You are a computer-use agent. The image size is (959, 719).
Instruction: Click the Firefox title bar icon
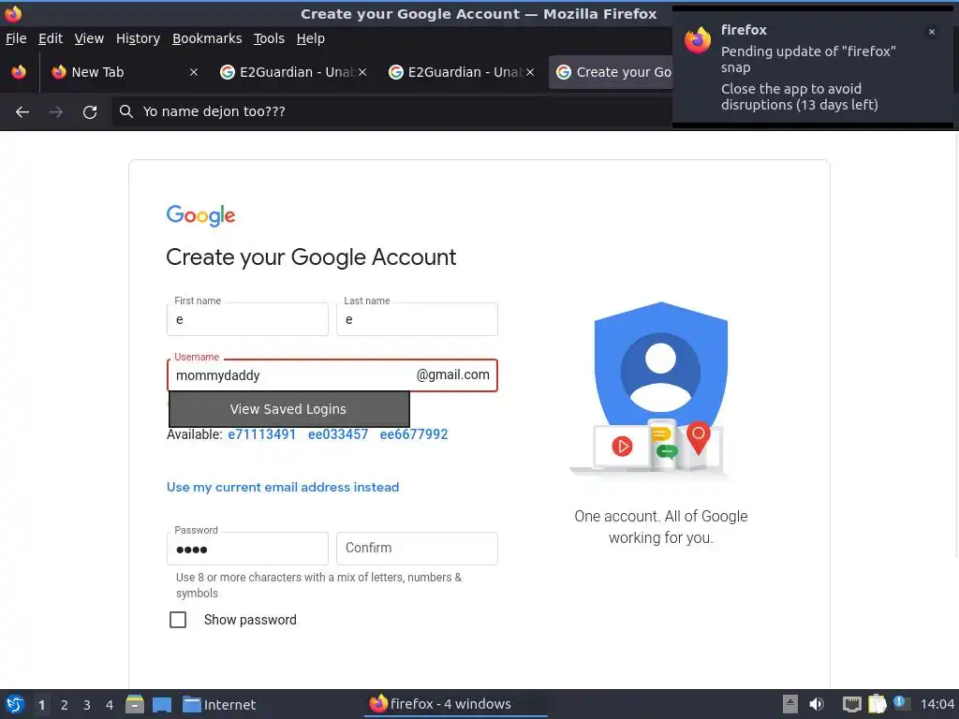click(13, 13)
